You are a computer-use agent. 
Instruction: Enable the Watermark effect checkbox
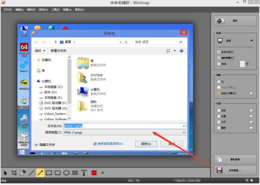[x=219, y=122]
